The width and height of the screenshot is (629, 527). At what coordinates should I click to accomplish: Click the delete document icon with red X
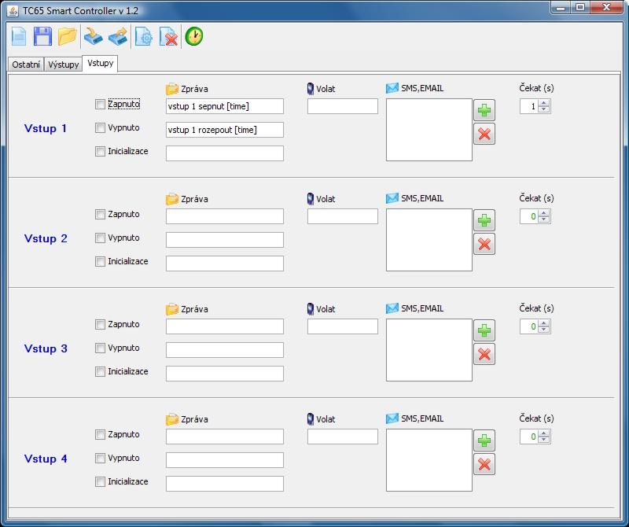click(168, 36)
